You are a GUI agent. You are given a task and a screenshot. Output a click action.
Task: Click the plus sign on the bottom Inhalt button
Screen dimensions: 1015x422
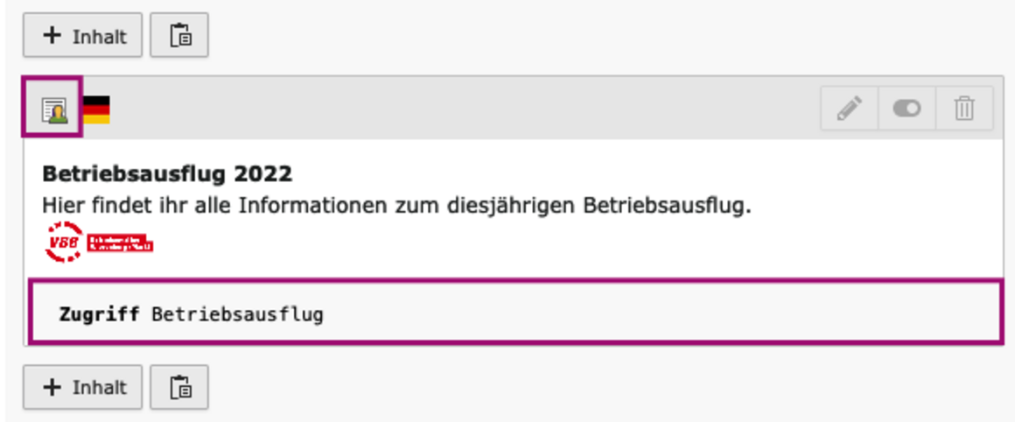[52, 387]
